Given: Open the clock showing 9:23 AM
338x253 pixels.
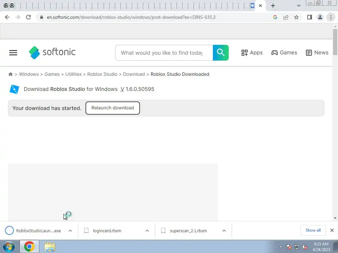Looking at the screenshot, I should (x=321, y=247).
